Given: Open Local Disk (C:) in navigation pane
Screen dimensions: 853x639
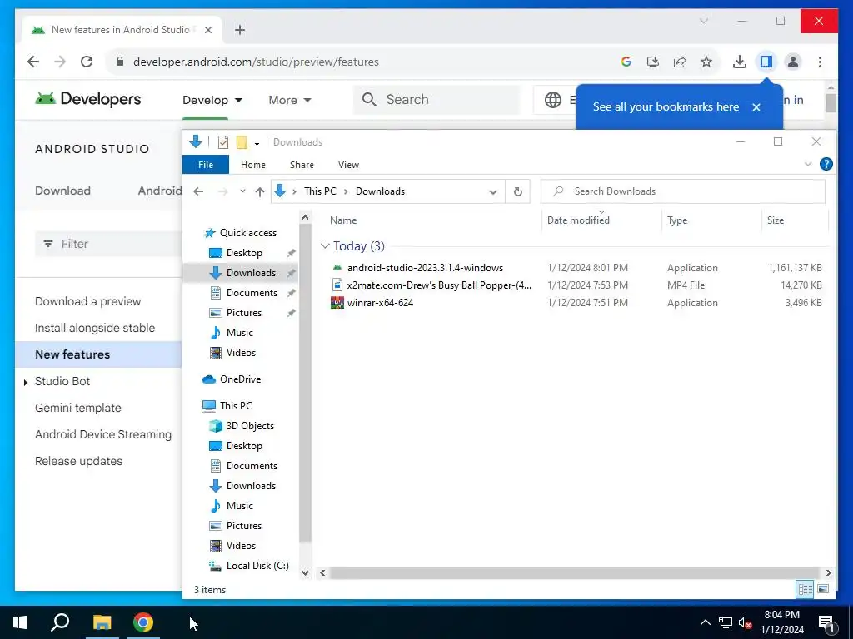Looking at the screenshot, I should pyautogui.click(x=257, y=565).
